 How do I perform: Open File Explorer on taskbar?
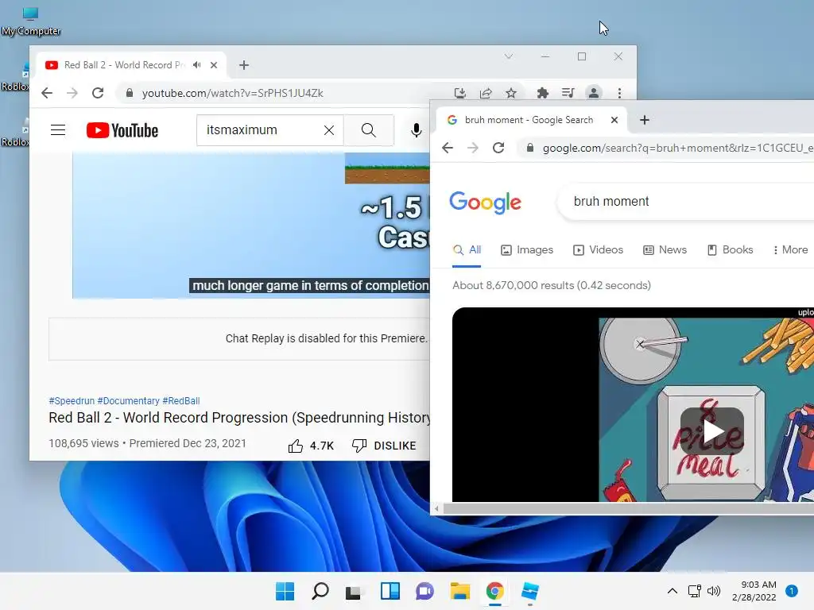pos(460,591)
